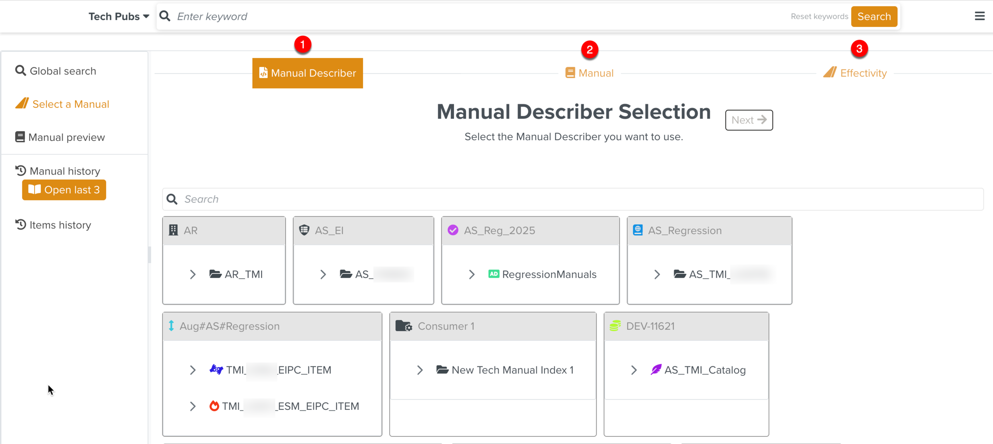The height and width of the screenshot is (444, 993).
Task: Expand the AS_TMI_ node in AS_Regression
Action: coord(657,274)
